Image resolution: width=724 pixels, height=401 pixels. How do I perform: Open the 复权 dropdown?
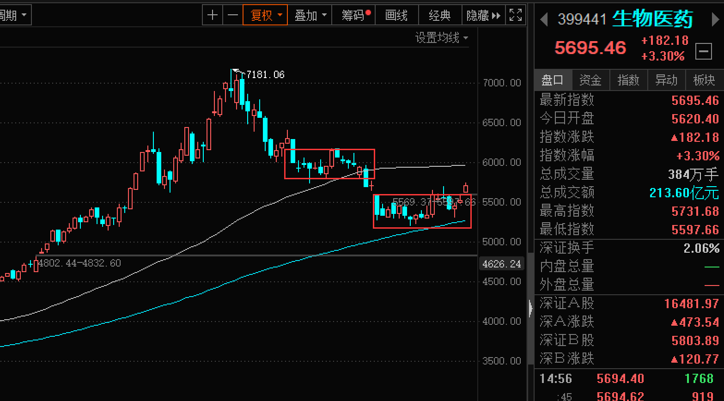[265, 15]
